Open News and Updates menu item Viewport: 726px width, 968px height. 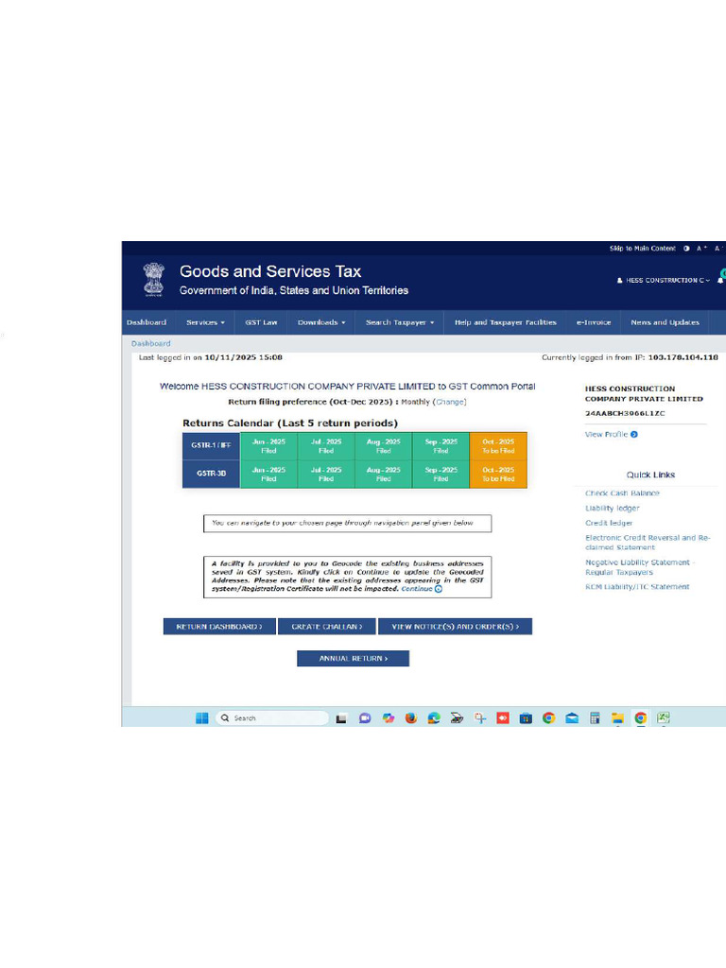coord(665,322)
